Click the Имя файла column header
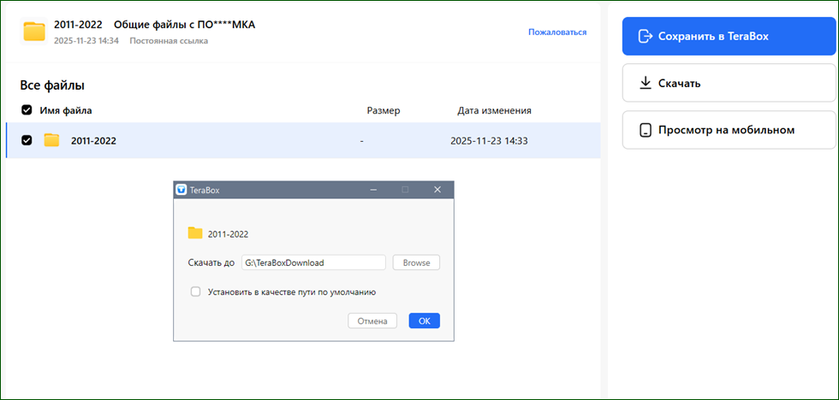This screenshot has width=839, height=400. pyautogui.click(x=66, y=110)
